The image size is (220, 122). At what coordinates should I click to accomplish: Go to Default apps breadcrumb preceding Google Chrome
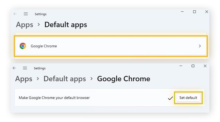(65, 79)
